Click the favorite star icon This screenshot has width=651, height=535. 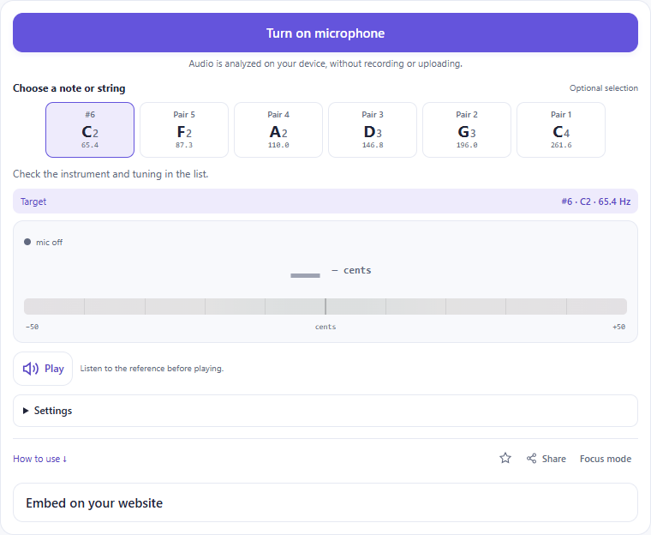[505, 458]
